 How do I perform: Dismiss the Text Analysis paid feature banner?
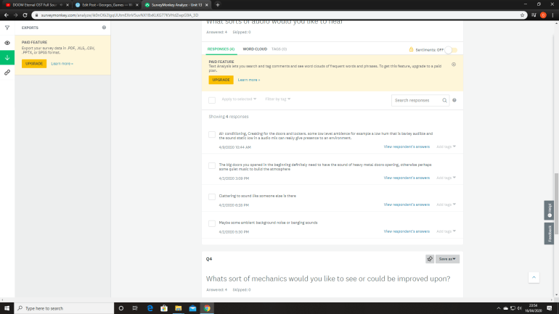point(454,64)
